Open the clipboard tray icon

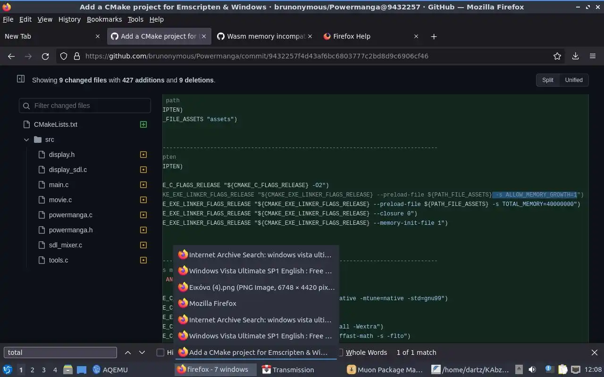tap(562, 370)
